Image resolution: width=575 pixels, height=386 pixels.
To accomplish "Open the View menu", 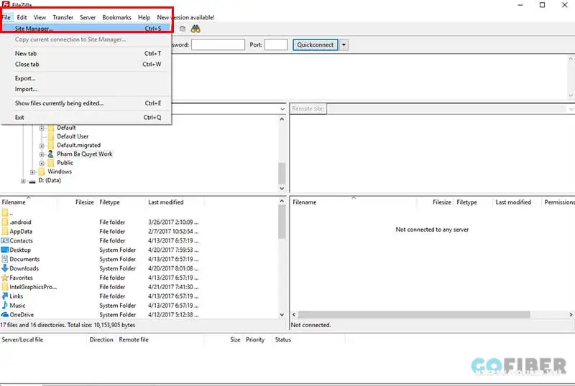I will (40, 17).
